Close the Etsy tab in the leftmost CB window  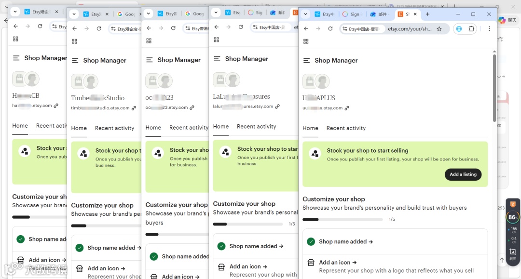[56, 12]
